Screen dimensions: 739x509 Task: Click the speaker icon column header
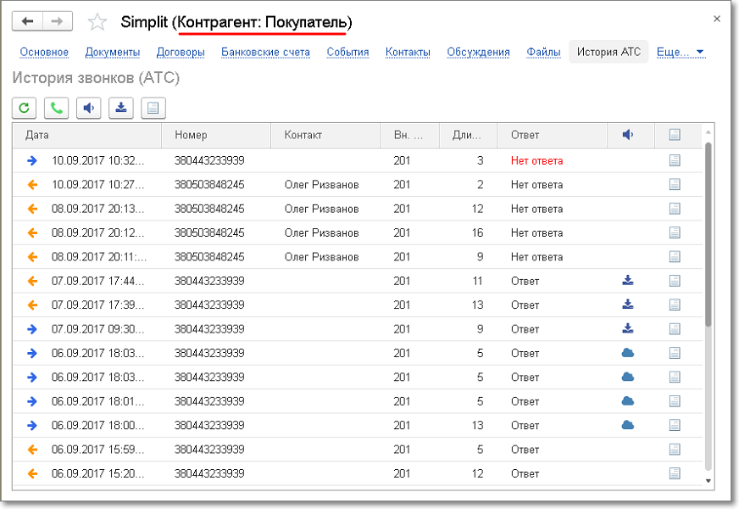point(628,135)
